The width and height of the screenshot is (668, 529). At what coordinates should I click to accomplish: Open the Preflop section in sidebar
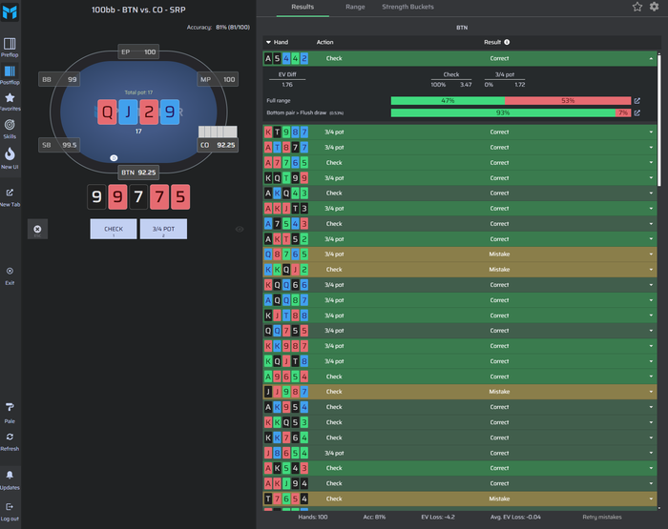[x=10, y=48]
